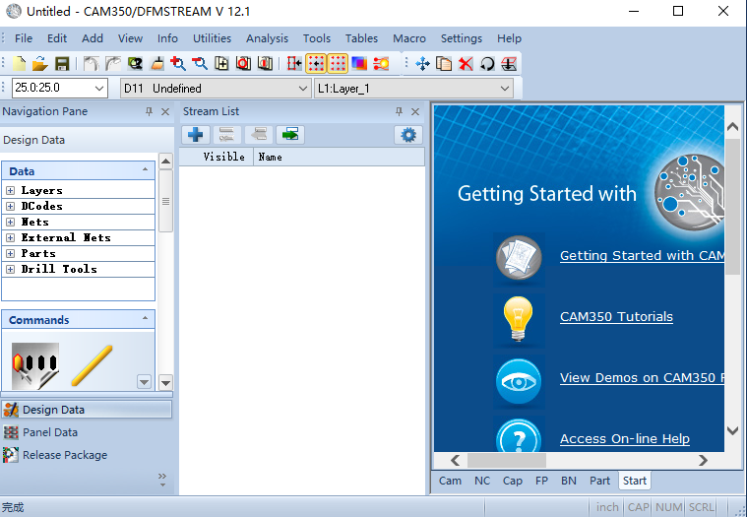Close the Navigation Pane
Viewport: 747px width, 517px height.
[x=165, y=111]
